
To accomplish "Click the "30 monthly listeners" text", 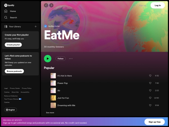I will click(x=54, y=47).
